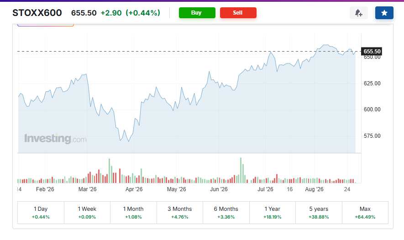Add STOXX600 to watchlist with star icon

click(x=384, y=13)
